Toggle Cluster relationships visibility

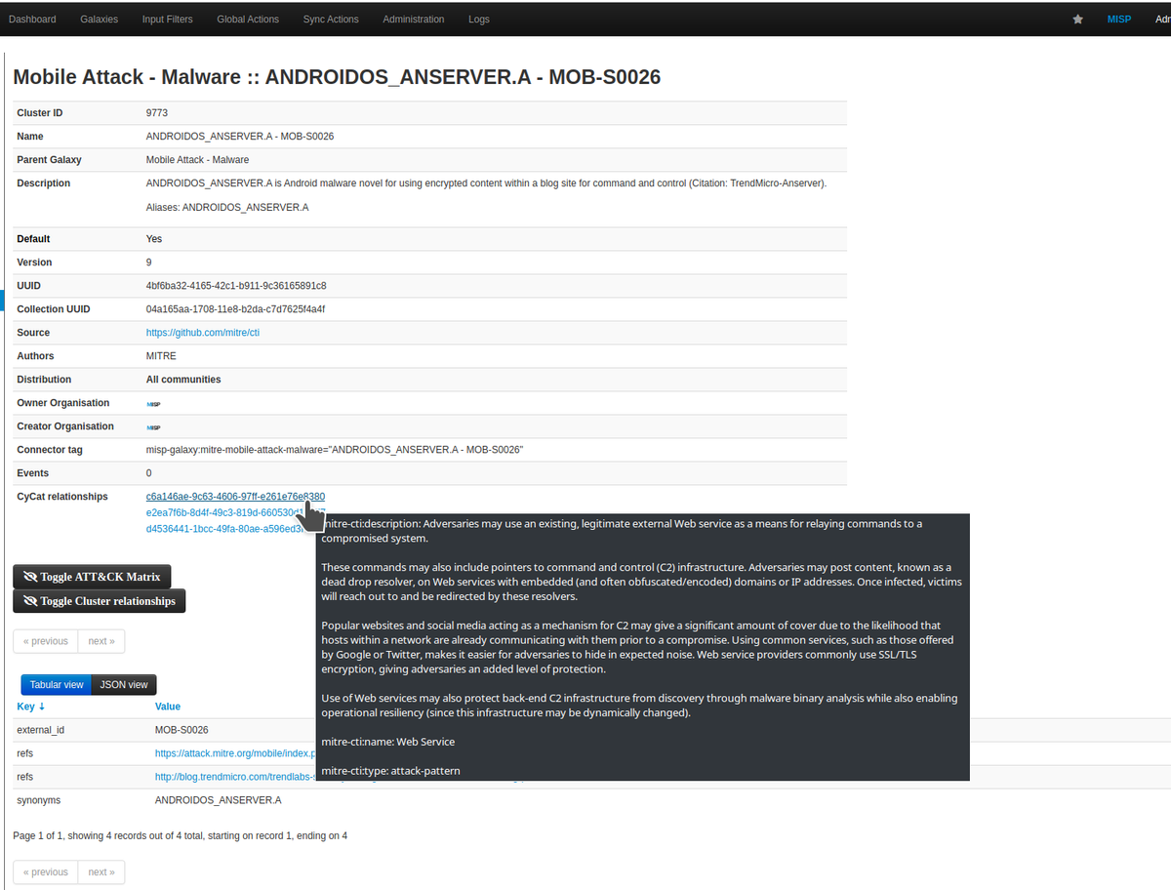point(99,601)
